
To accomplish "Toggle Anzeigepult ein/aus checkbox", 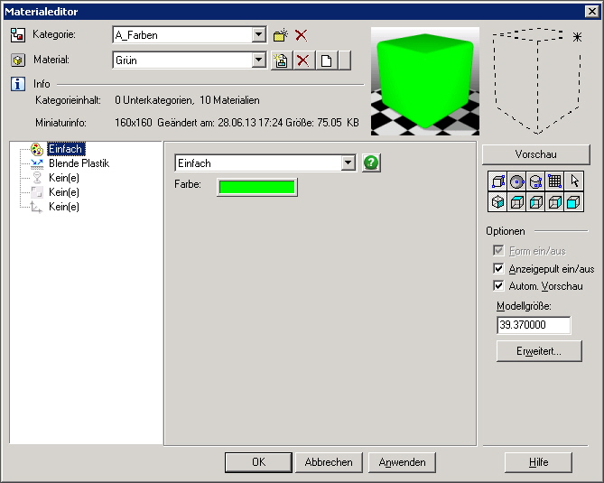I will (498, 268).
